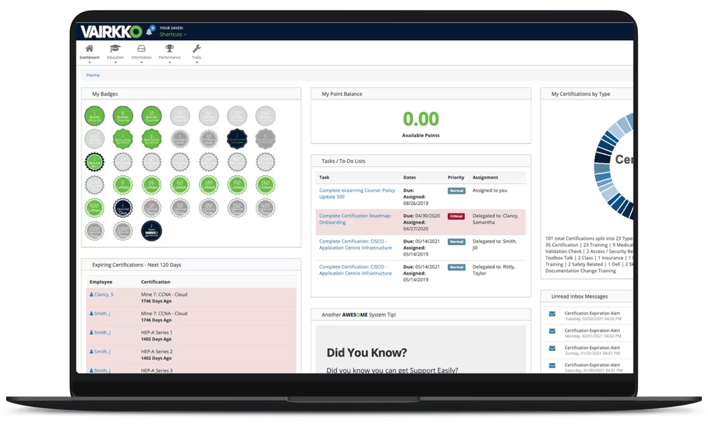Viewport: 708px width, 427px height.
Task: Click the Education graduation cap icon
Action: (x=115, y=49)
